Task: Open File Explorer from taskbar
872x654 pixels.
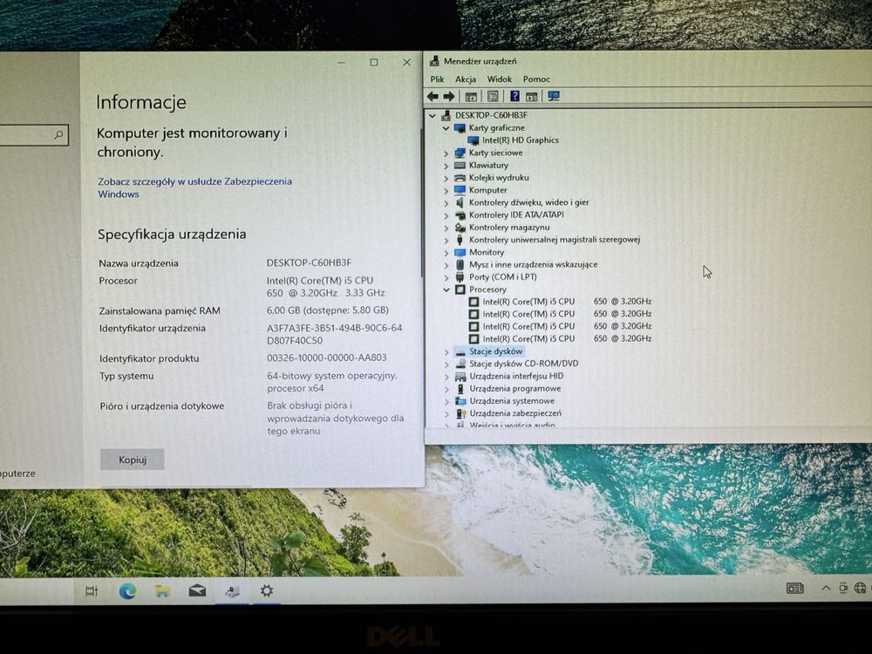Action: [x=162, y=591]
